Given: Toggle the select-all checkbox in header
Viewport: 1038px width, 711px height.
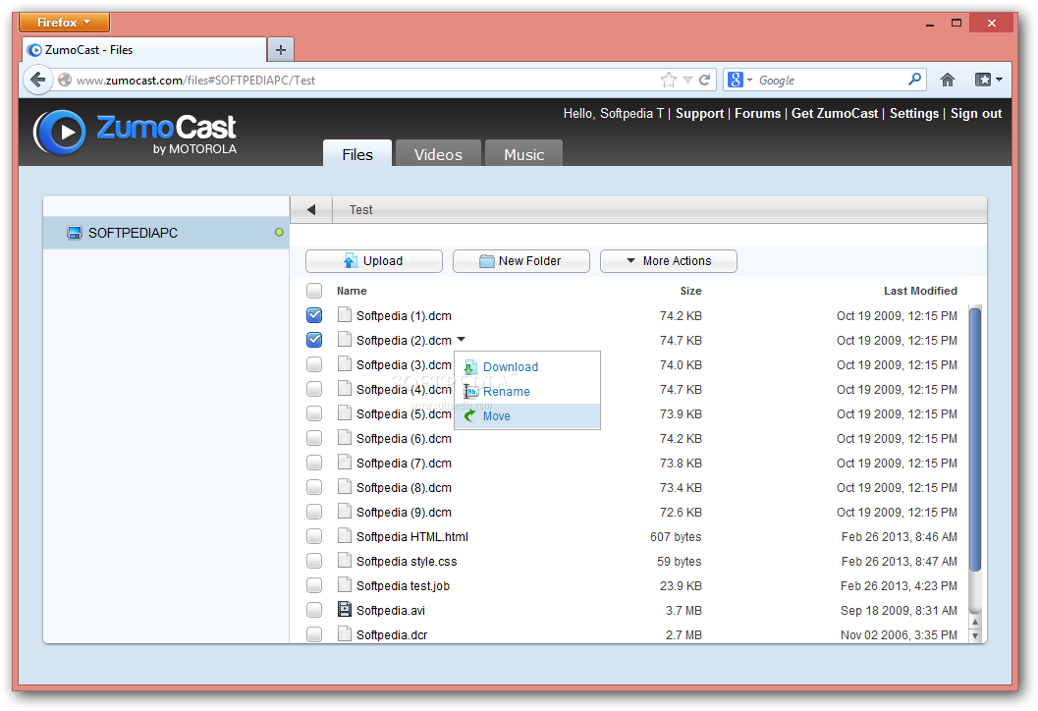Looking at the screenshot, I should click(x=314, y=291).
